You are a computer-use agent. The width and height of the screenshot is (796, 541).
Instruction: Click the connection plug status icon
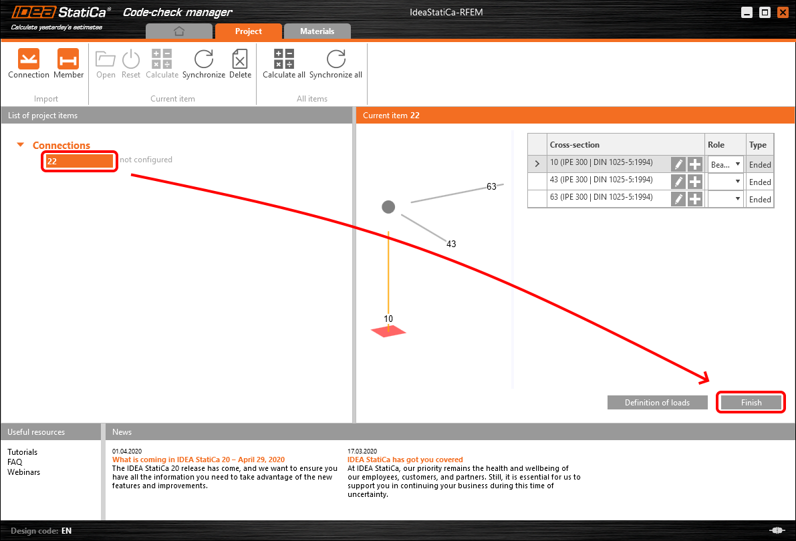pyautogui.click(x=777, y=530)
